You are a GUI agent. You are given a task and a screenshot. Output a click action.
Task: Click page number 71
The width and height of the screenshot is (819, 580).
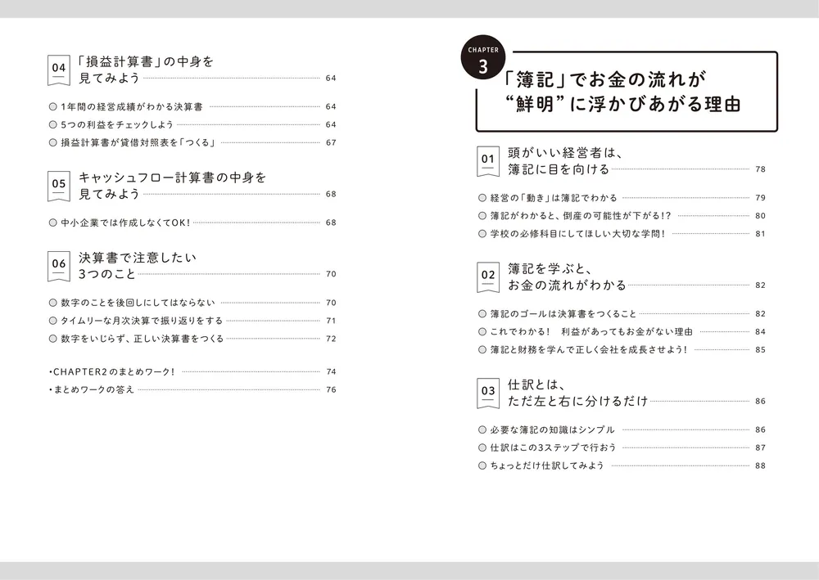tap(331, 321)
